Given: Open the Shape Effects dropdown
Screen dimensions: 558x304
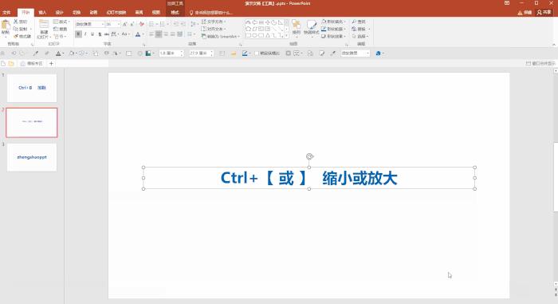Looking at the screenshot, I should tap(333, 37).
